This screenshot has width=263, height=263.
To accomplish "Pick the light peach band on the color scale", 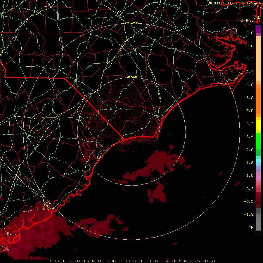I will click(x=258, y=60).
